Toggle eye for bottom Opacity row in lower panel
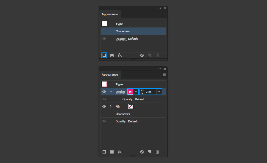267x163 pixels. point(104,121)
